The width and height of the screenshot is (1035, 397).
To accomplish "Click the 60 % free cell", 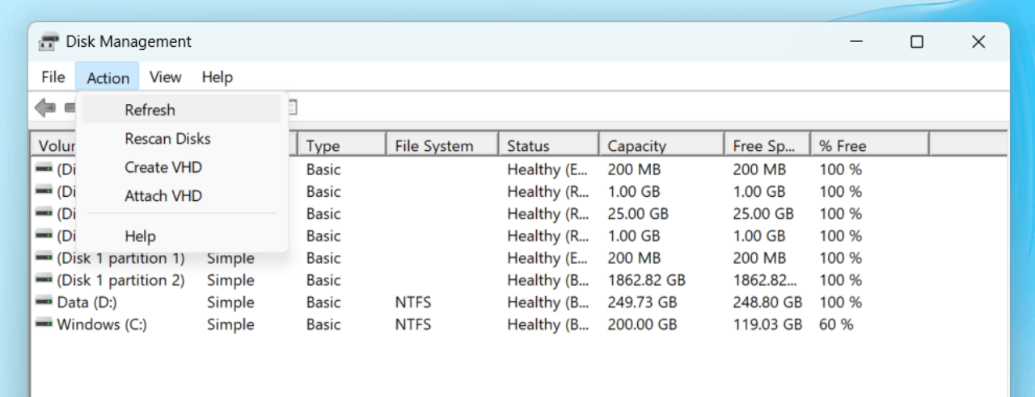I will (x=836, y=324).
